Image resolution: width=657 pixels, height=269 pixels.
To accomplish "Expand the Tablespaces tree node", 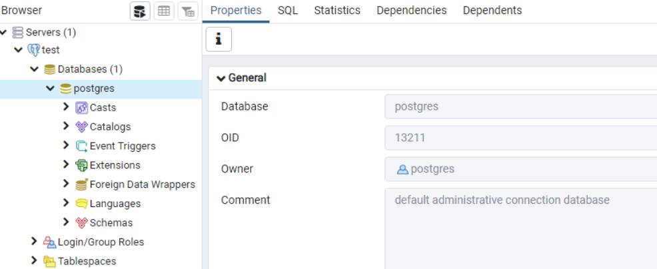I will point(34,261).
